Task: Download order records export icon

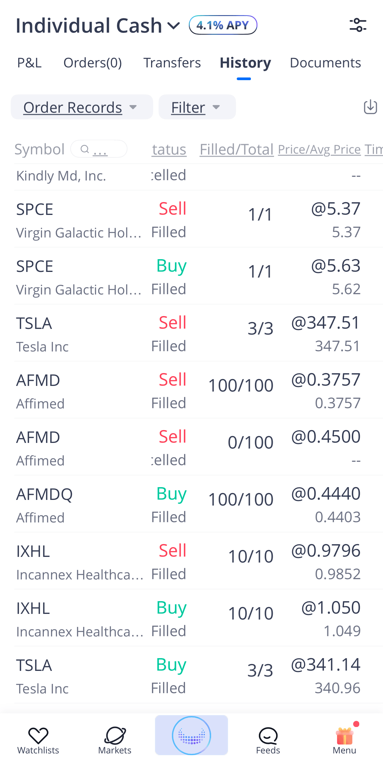Action: click(x=370, y=107)
